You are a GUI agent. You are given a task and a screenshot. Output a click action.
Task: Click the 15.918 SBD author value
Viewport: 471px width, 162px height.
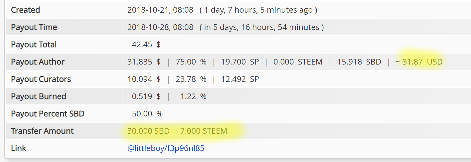(x=359, y=62)
